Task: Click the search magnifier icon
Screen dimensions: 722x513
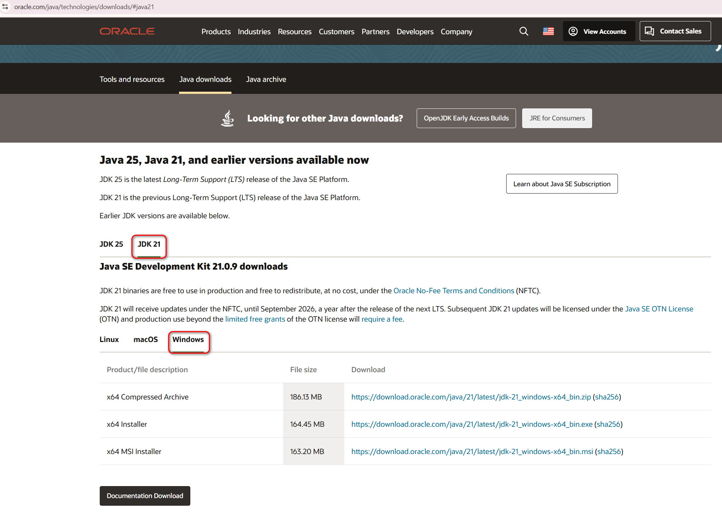Action: coord(524,31)
